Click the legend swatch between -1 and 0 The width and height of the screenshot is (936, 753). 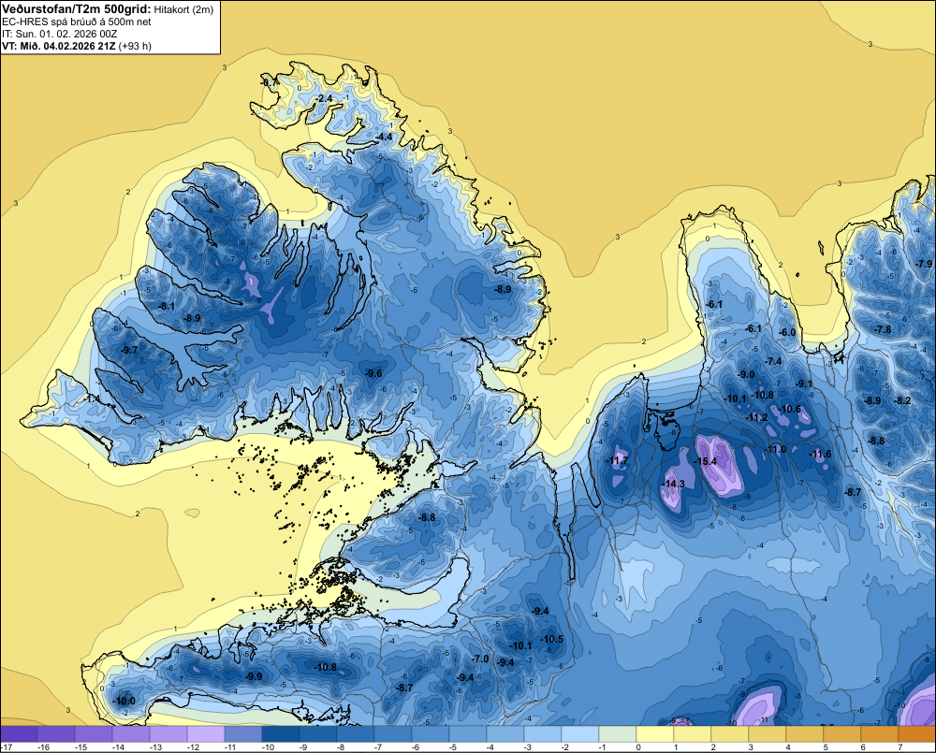tap(618, 734)
